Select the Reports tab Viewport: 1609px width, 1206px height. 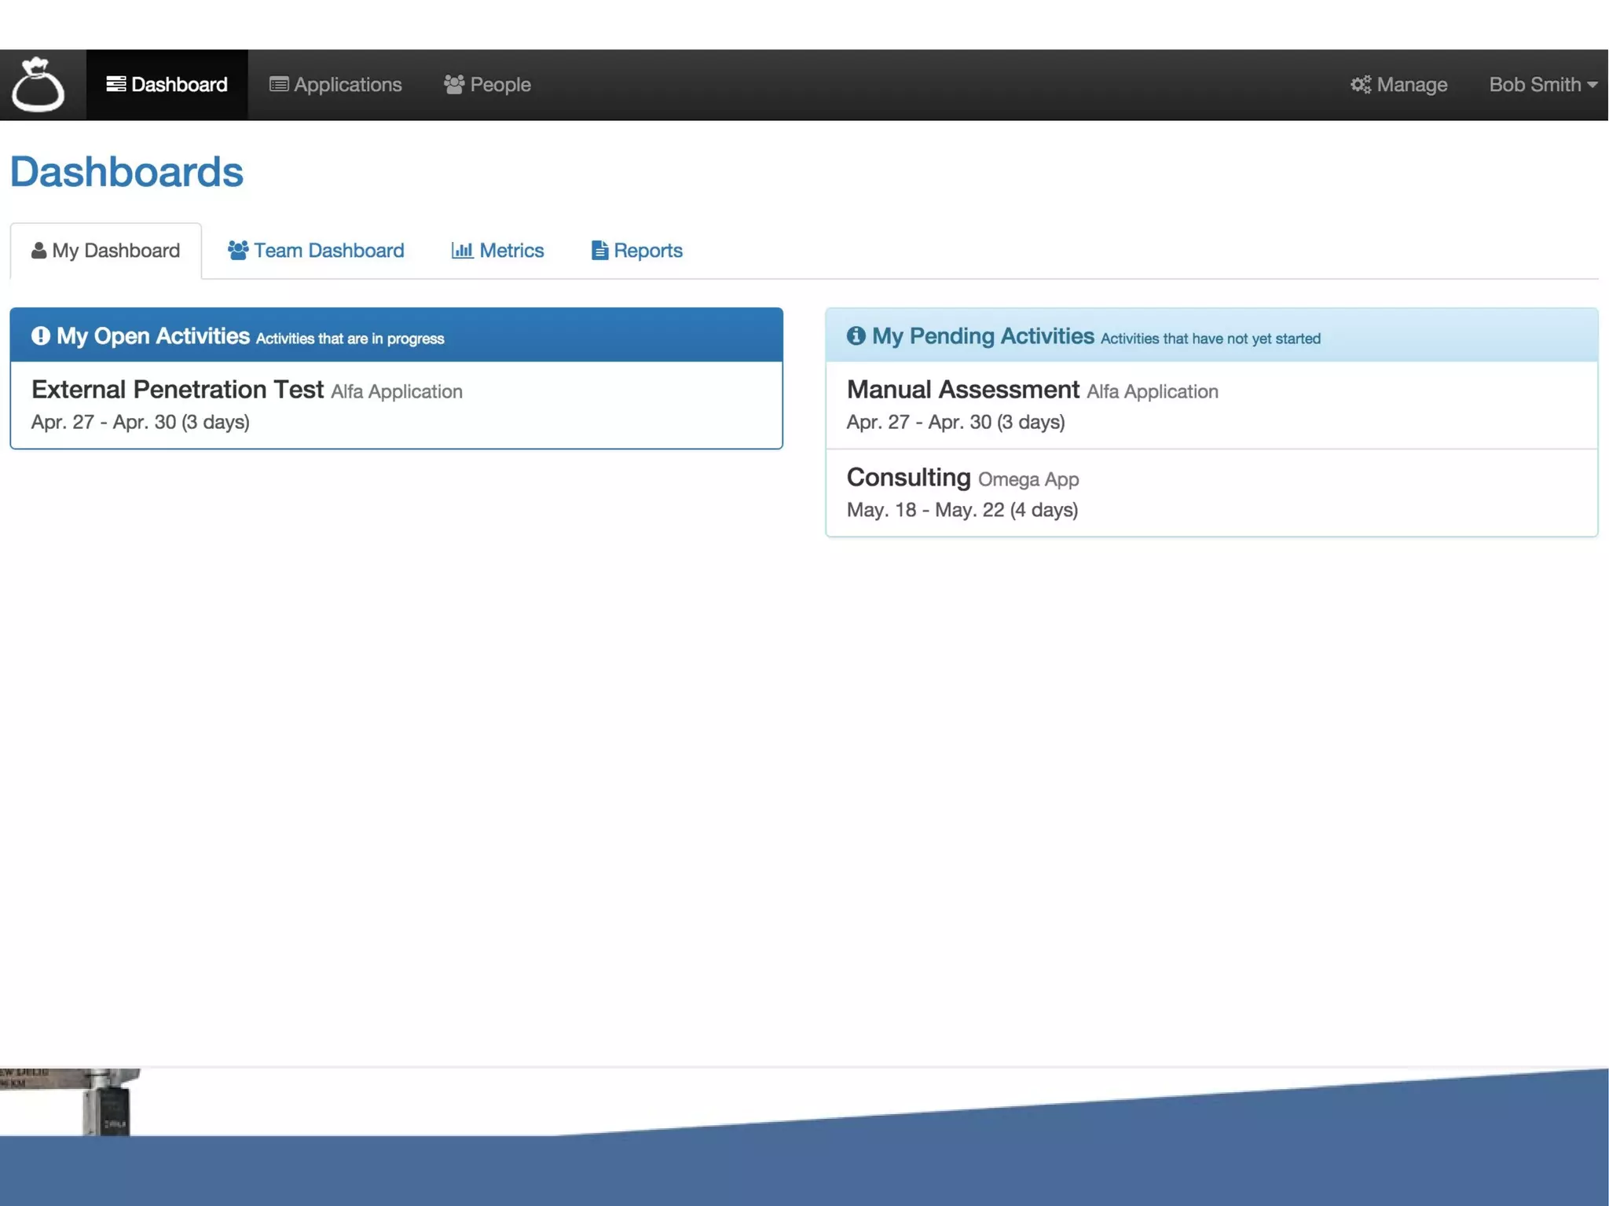(x=647, y=250)
